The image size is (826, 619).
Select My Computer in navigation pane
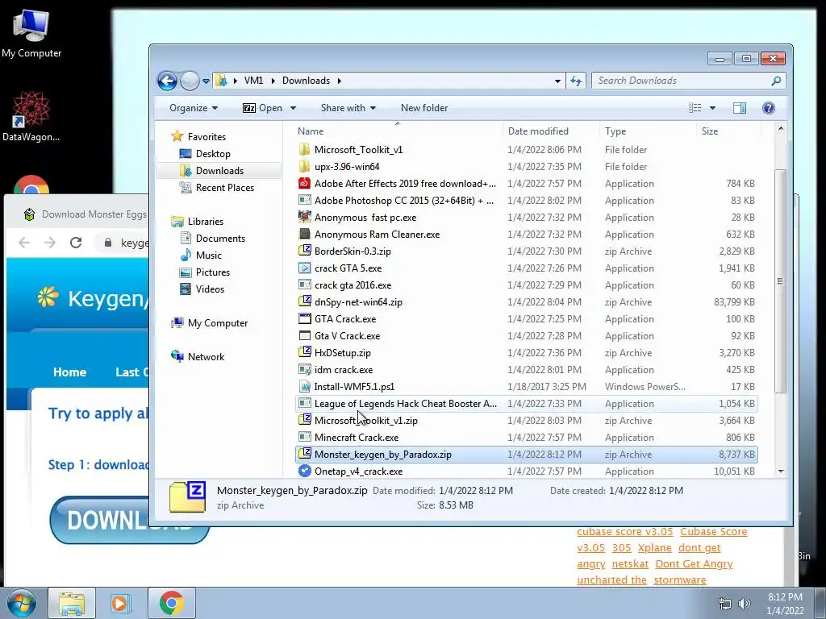click(218, 323)
